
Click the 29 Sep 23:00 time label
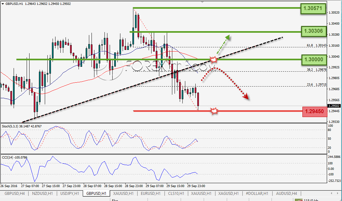tap(196, 186)
